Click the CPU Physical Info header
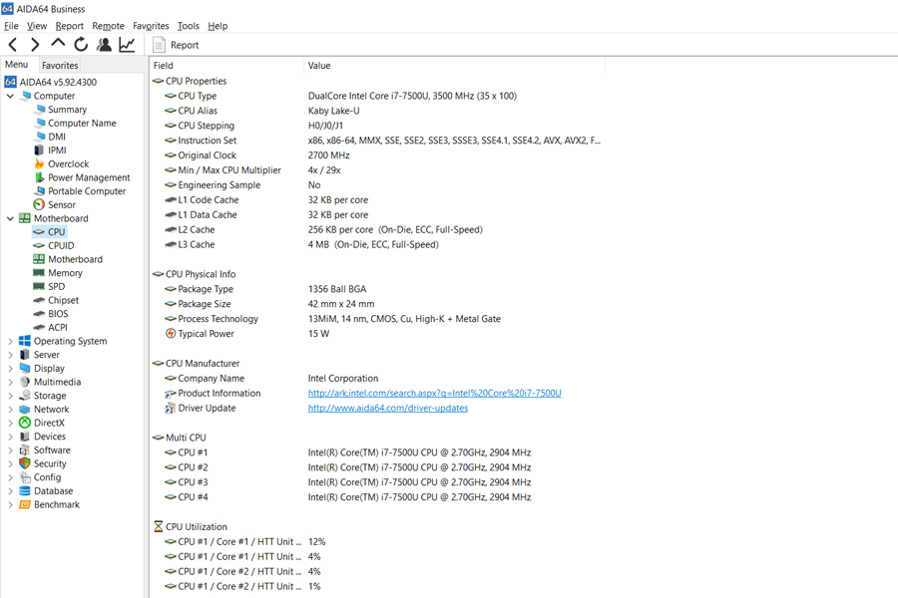Screen dimensions: 898x598 [x=195, y=274]
